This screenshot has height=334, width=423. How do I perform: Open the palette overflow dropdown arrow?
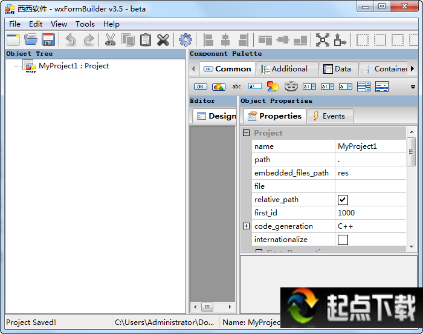413,87
